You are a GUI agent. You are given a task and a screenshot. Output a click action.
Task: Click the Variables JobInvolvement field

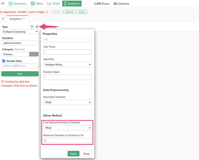(20, 43)
